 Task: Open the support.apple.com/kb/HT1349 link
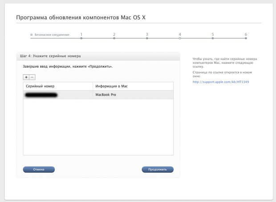coord(221,82)
